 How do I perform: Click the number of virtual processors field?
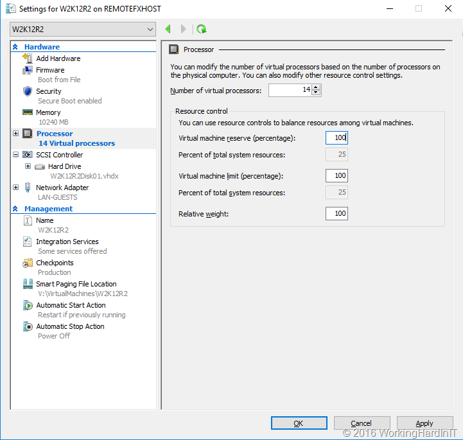coord(290,90)
